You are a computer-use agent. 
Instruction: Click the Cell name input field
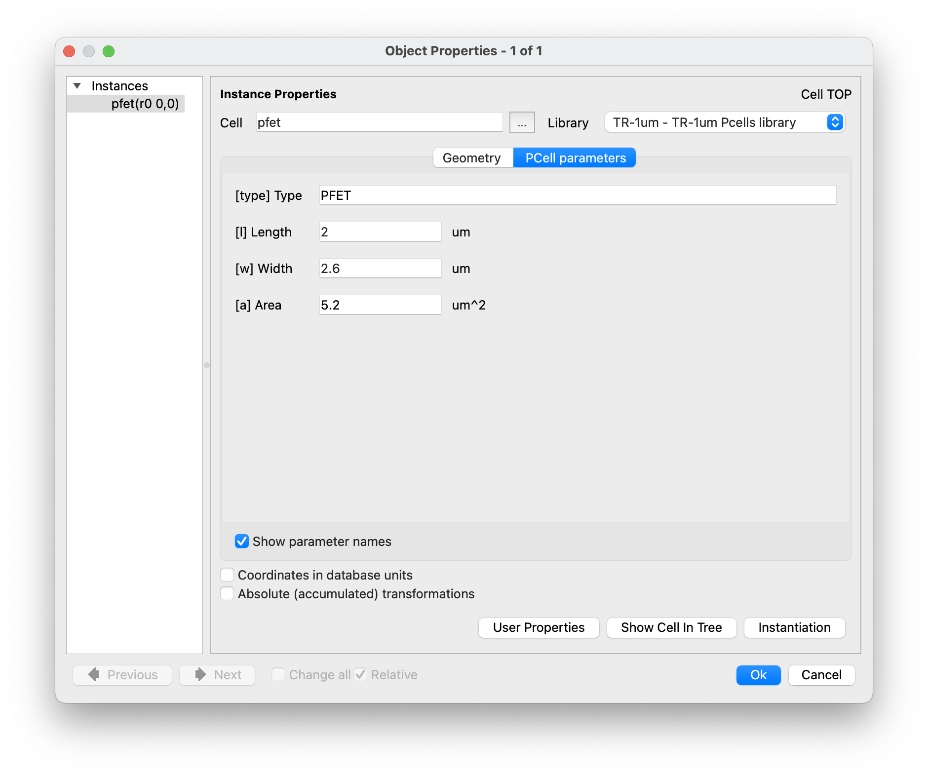click(x=379, y=122)
